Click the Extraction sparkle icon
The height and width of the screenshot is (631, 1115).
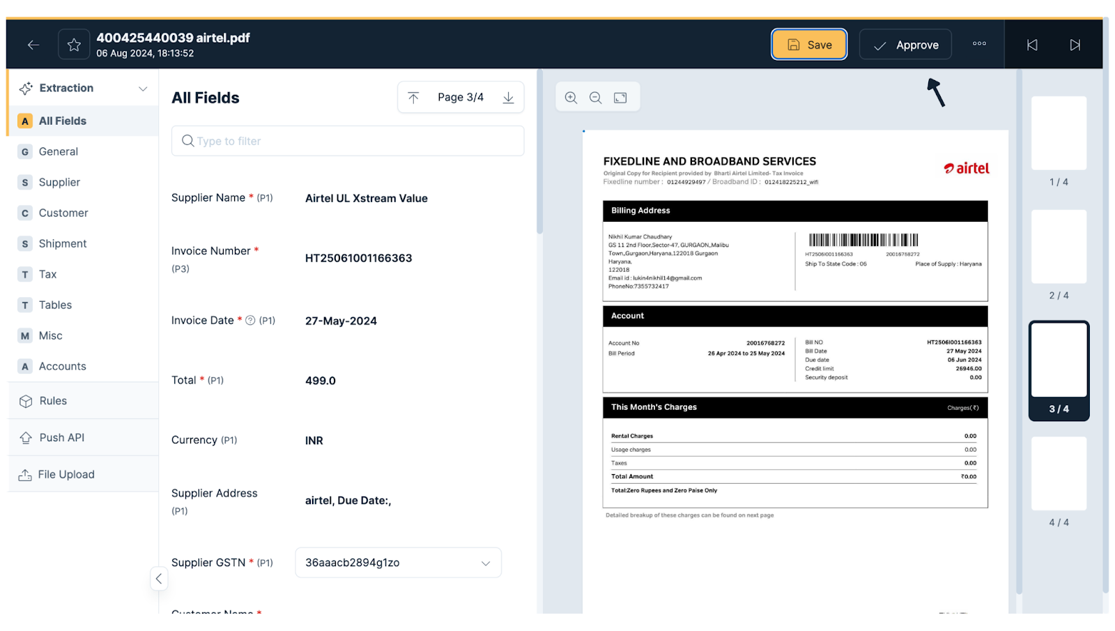pyautogui.click(x=26, y=89)
